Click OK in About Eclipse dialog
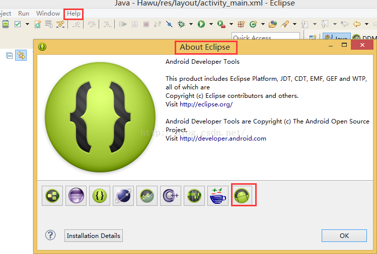The height and width of the screenshot is (254, 377). tap(344, 236)
